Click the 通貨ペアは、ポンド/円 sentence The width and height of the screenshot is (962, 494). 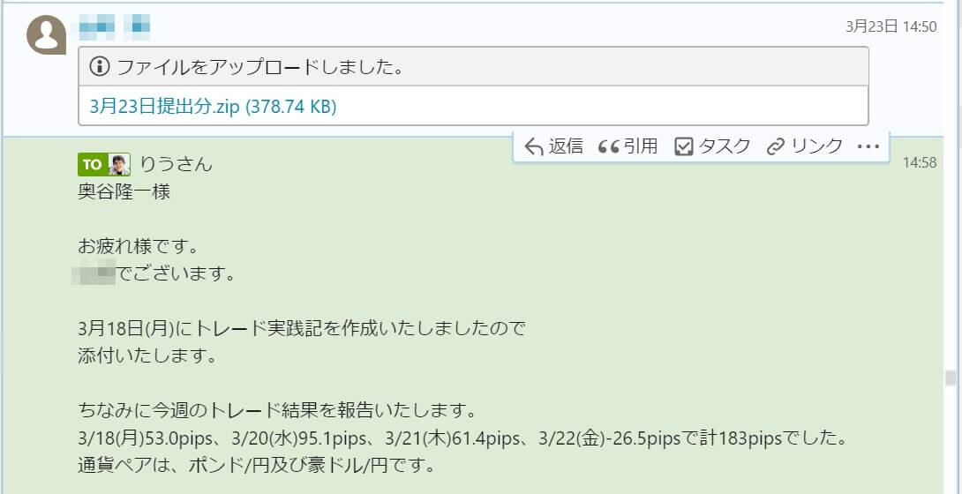257,466
